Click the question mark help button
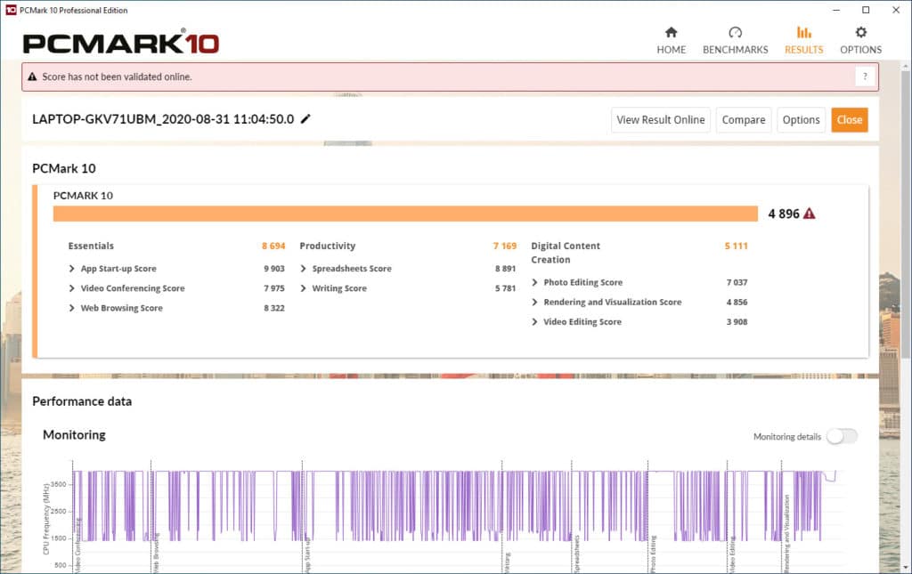This screenshot has width=912, height=574. [865, 77]
